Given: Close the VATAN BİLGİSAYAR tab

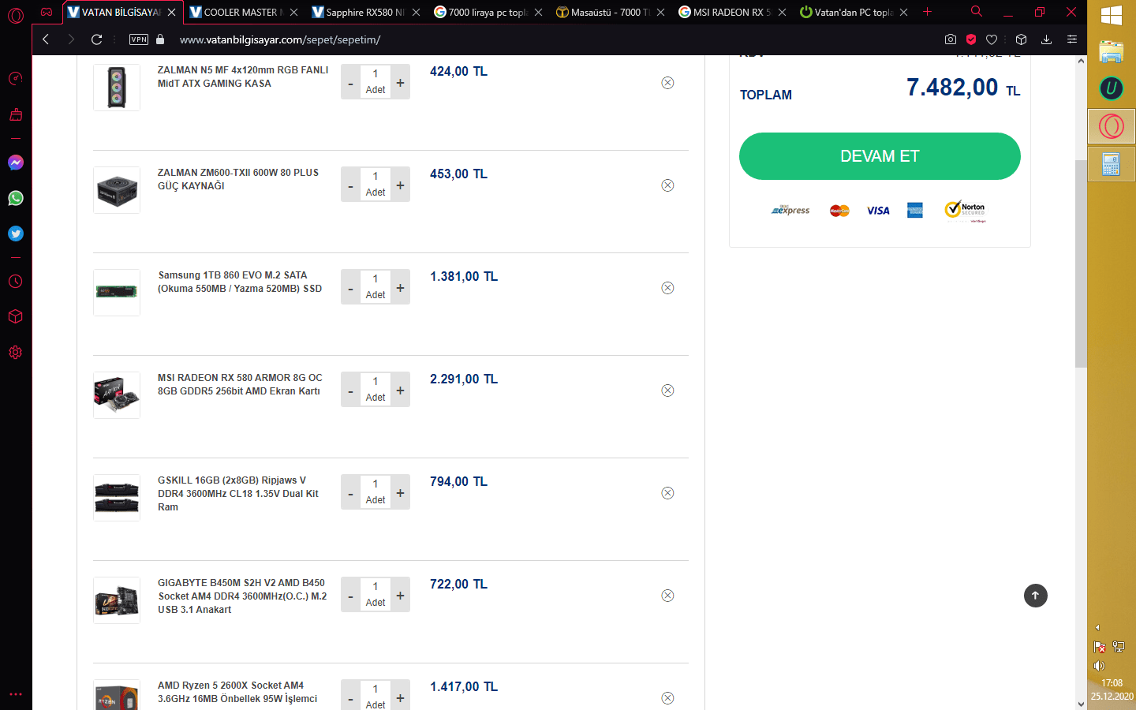Looking at the screenshot, I should [172, 13].
